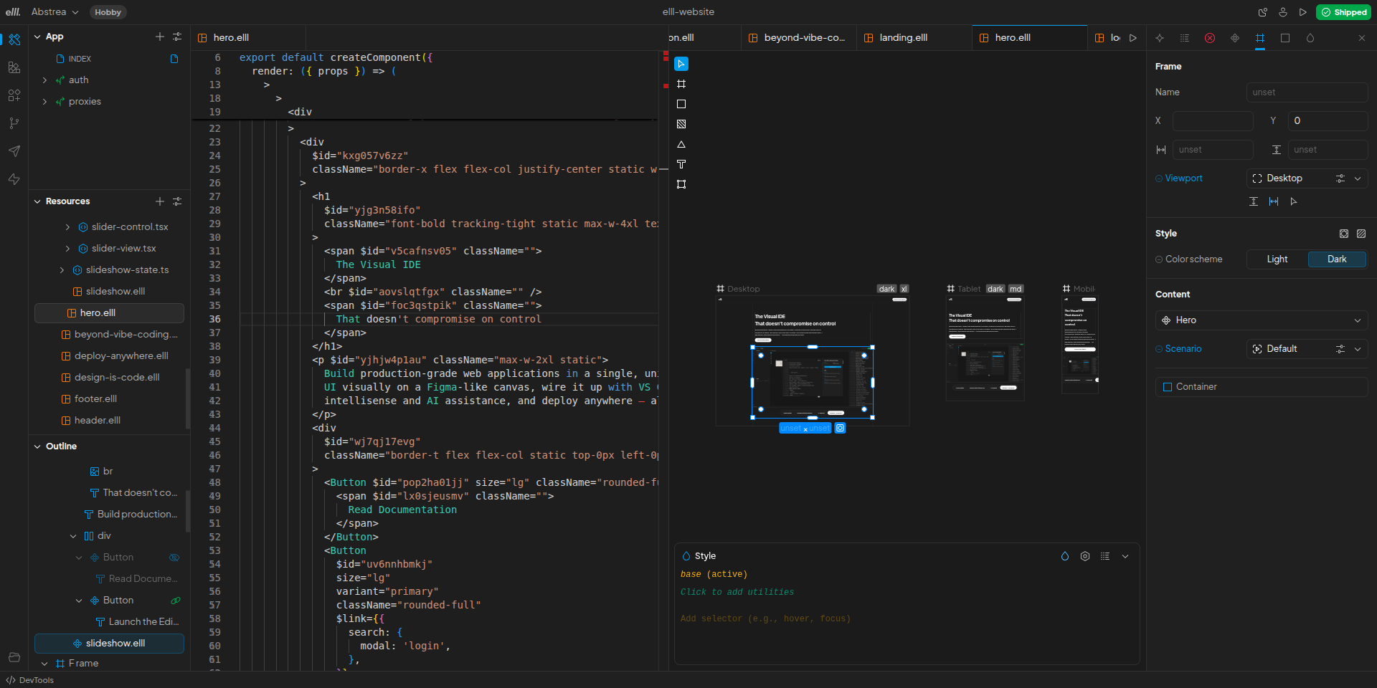Pick the triangle shape tool on canvas
Image resolution: width=1377 pixels, height=688 pixels.
681,144
